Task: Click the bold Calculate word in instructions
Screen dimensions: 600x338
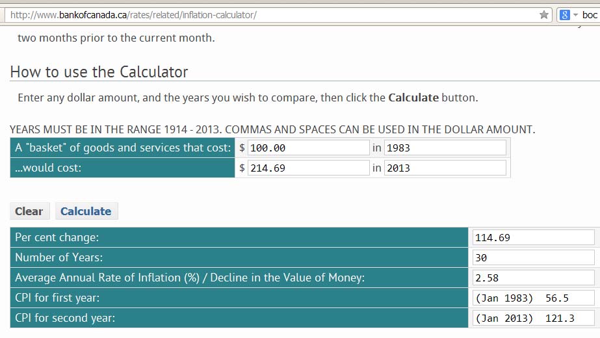Action: coord(413,97)
